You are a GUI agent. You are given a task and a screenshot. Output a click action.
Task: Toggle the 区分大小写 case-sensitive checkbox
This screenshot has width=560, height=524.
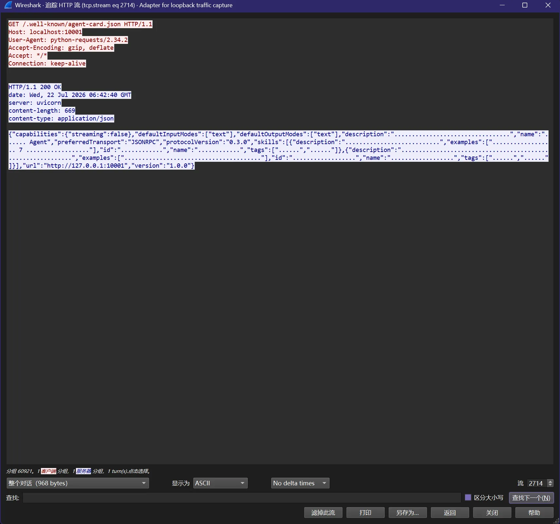(468, 497)
